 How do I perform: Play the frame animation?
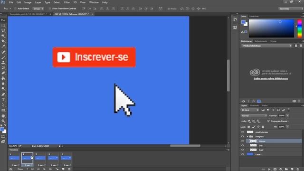coord(44,169)
